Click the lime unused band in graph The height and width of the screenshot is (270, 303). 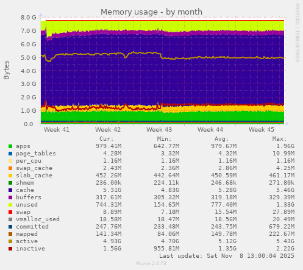coord(163,26)
